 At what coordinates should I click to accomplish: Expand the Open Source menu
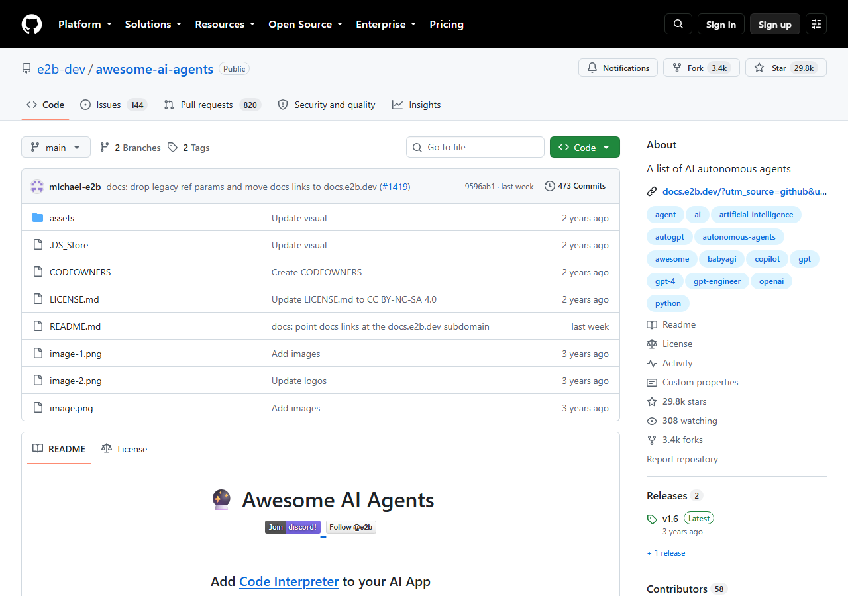[x=305, y=24]
